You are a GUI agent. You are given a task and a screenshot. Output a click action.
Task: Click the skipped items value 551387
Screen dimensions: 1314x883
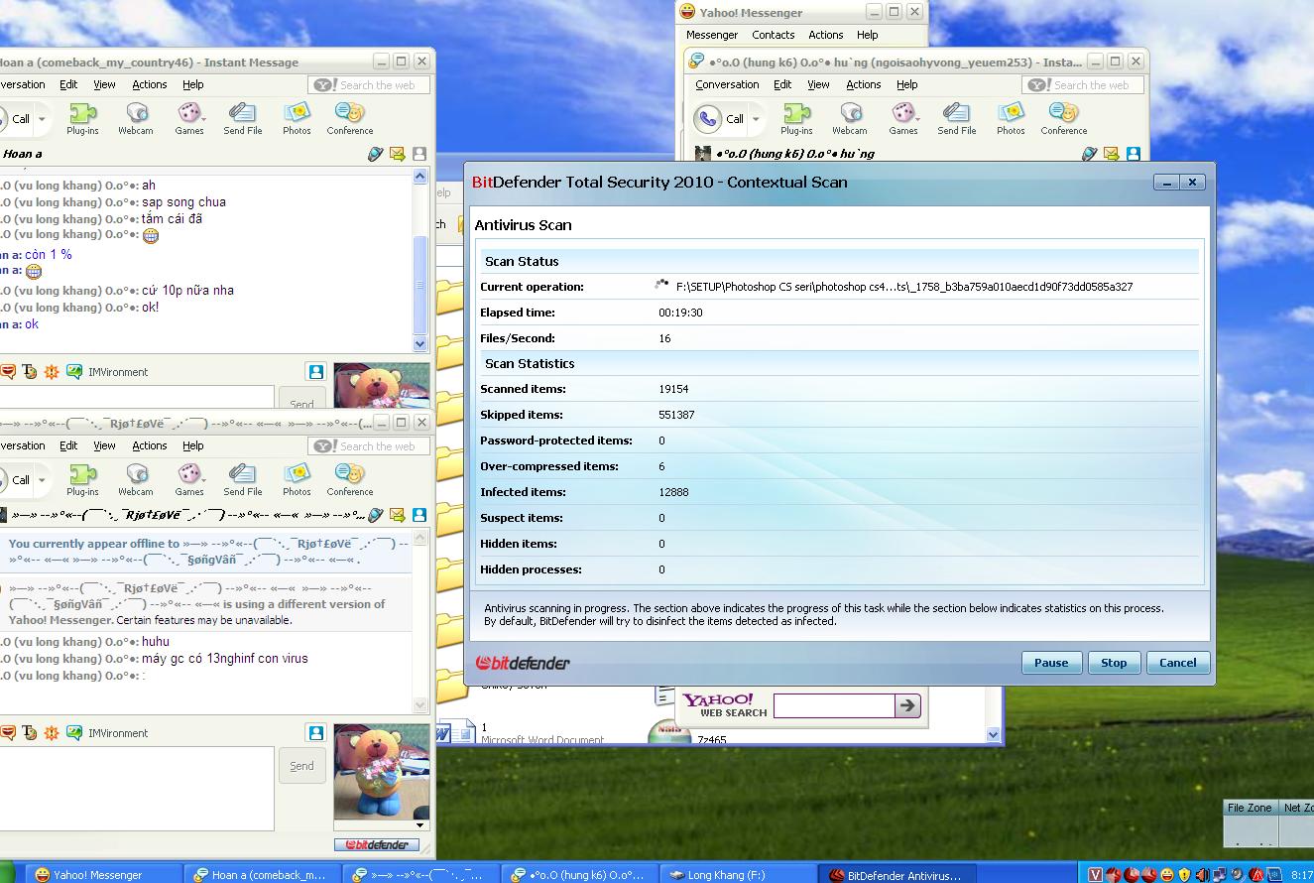[676, 415]
